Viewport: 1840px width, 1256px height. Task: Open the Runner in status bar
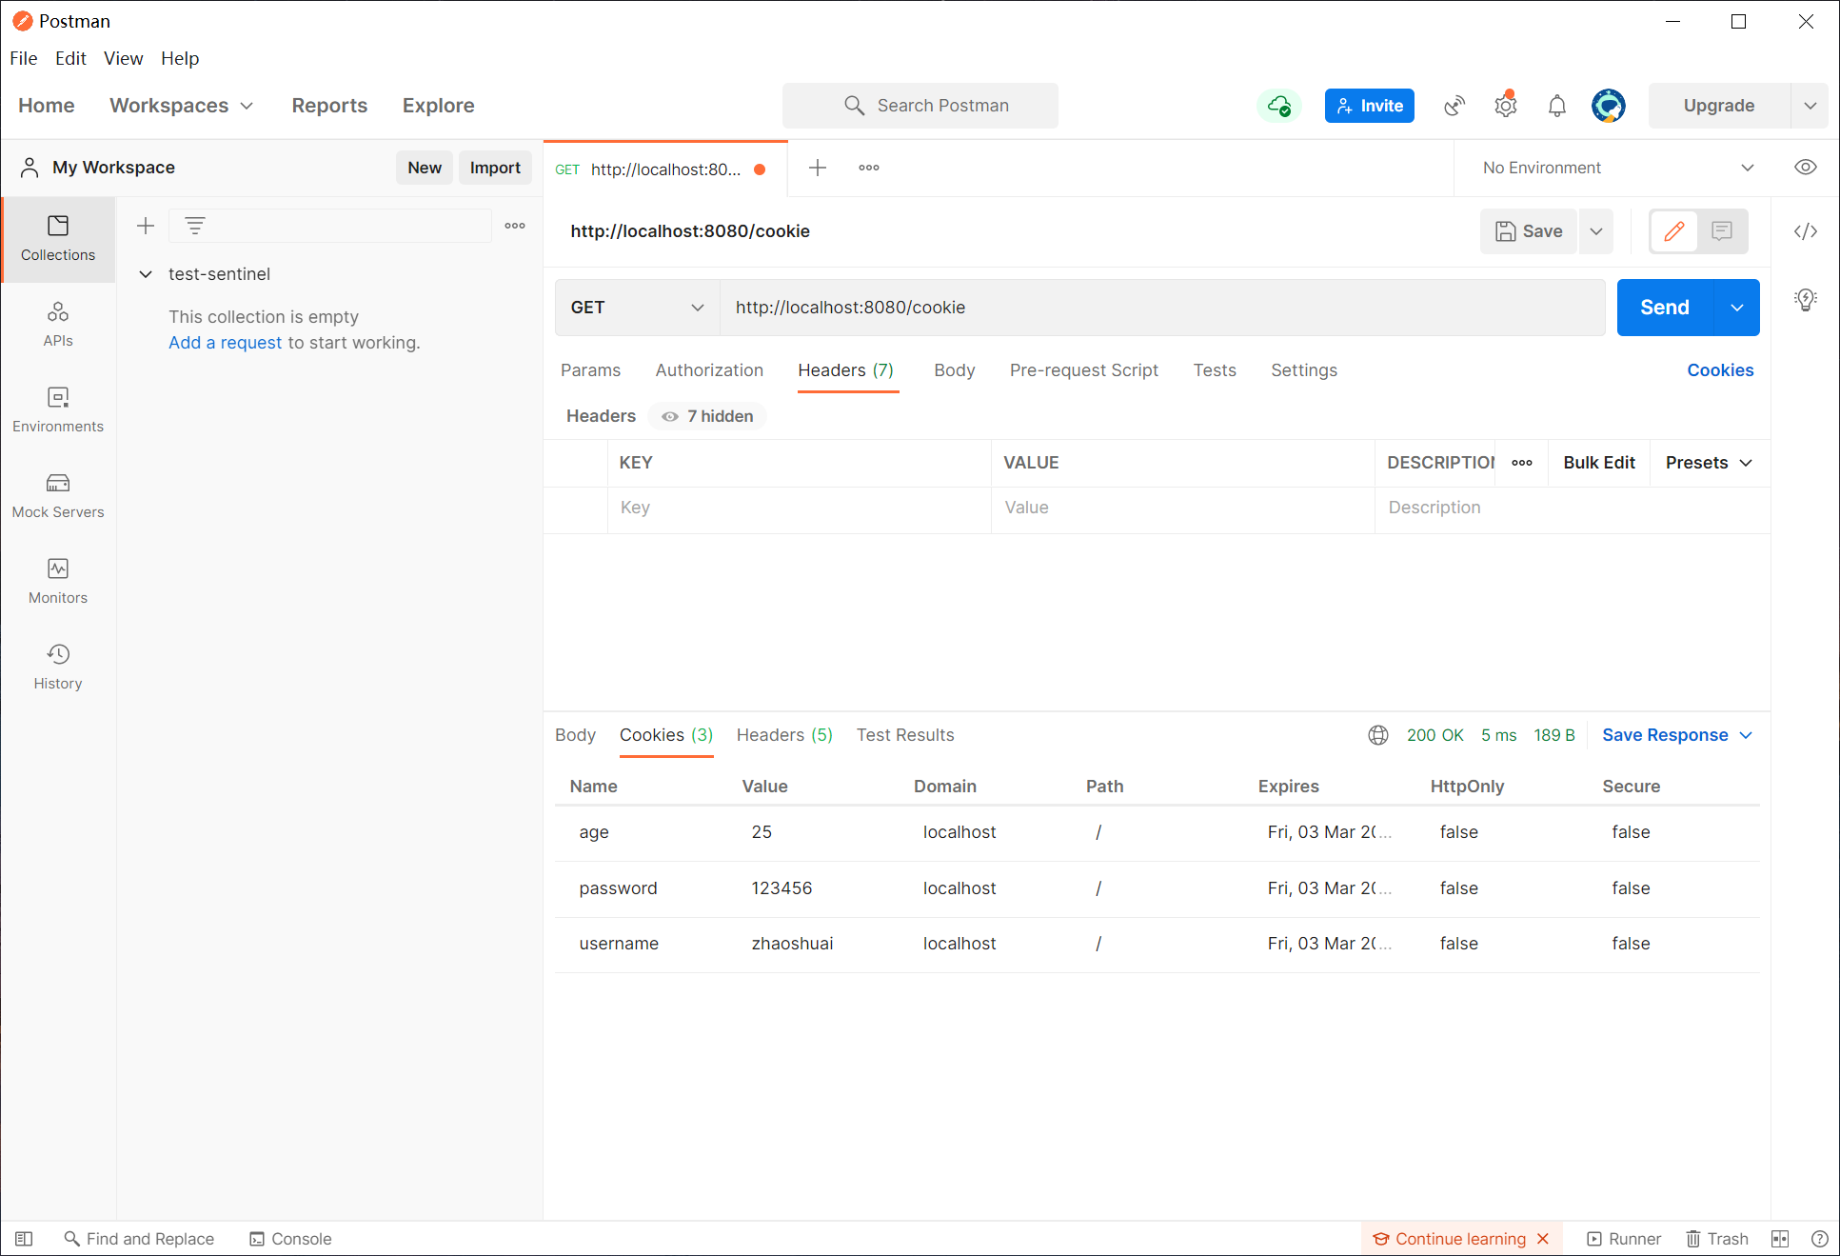1624,1239
